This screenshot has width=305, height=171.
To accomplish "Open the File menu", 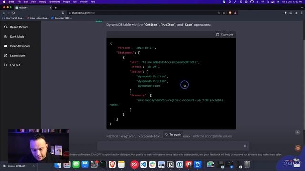I will tap(19, 2).
